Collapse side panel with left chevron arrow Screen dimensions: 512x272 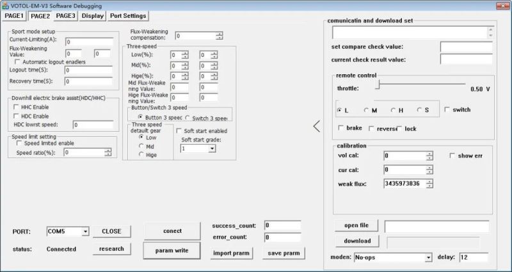click(x=316, y=126)
